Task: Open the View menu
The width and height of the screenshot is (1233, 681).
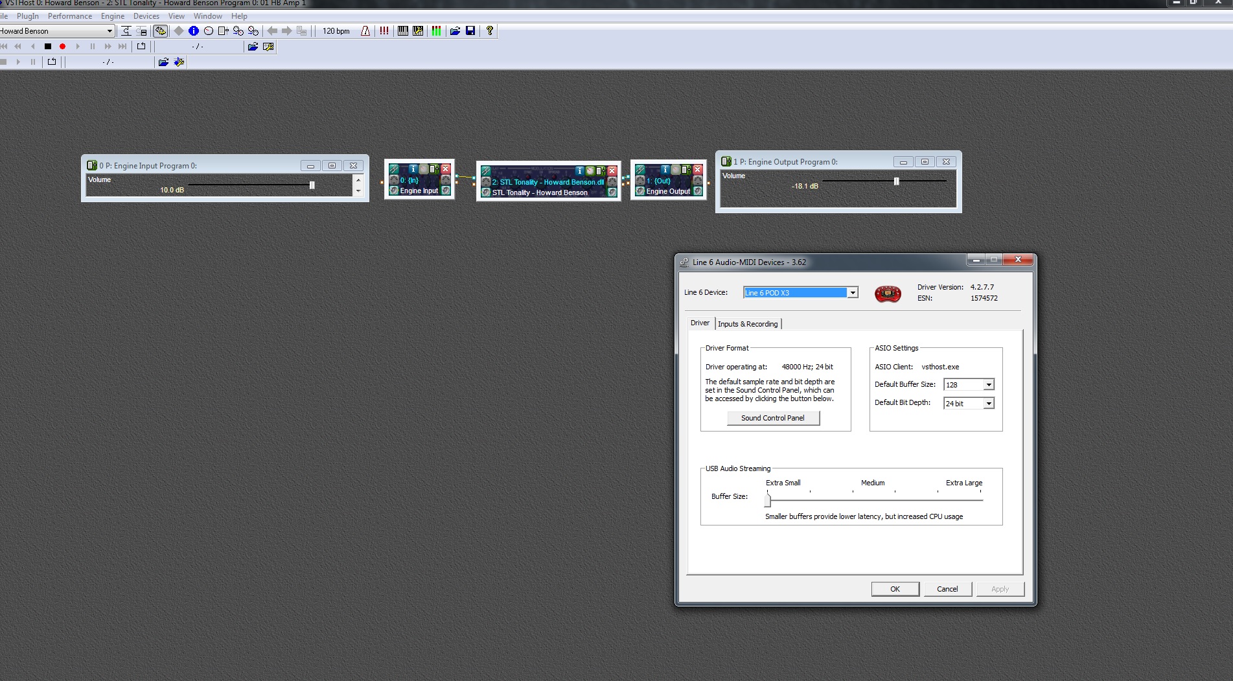Action: 176,16
